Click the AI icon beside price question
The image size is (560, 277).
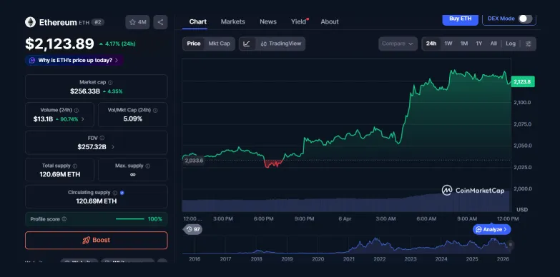pyautogui.click(x=32, y=60)
